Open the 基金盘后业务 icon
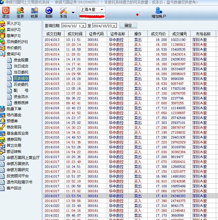The height and width of the screenshot is (220, 218). [x=2, y=133]
